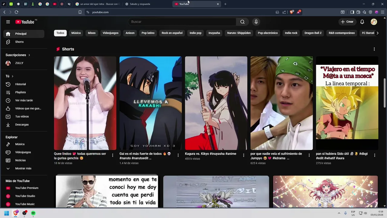This screenshot has width=387, height=218.
Task: Open the YouTube hamburger guide menu
Action: [8, 22]
